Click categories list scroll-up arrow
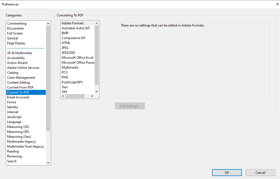 pos(48,24)
